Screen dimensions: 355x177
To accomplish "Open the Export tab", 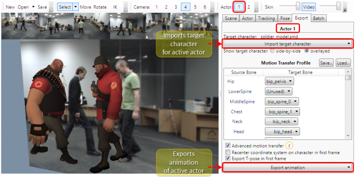I will [301, 18].
